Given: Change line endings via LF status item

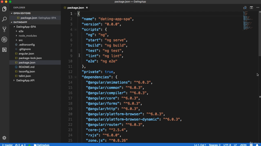Looking at the screenshot, I should (x=235, y=145).
